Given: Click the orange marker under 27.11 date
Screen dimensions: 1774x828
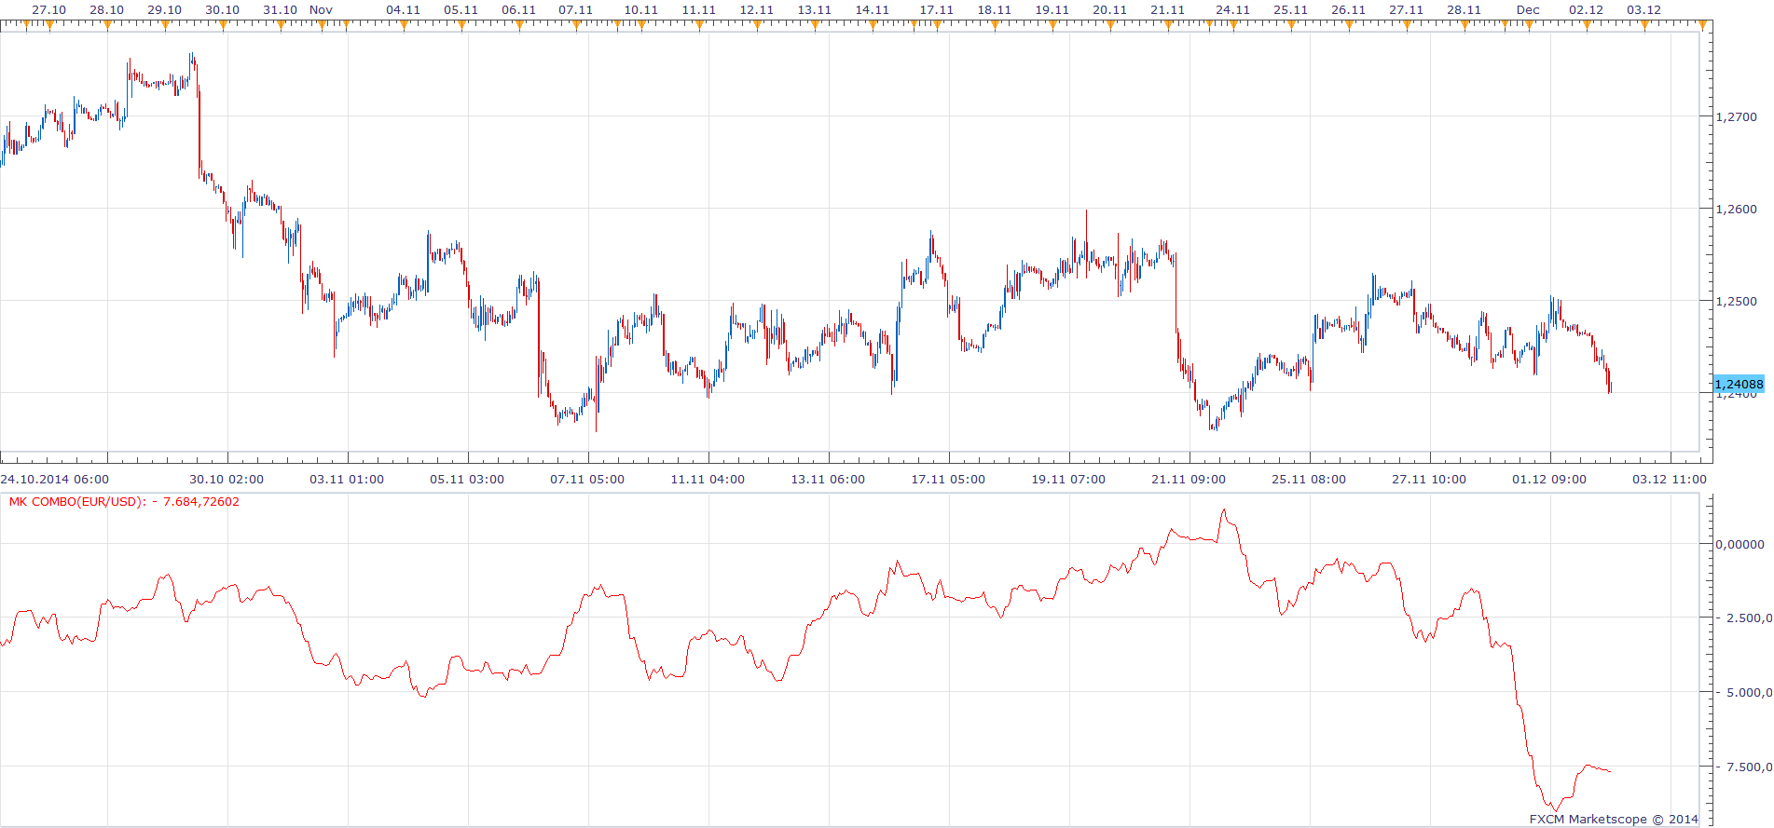Looking at the screenshot, I should (1407, 25).
